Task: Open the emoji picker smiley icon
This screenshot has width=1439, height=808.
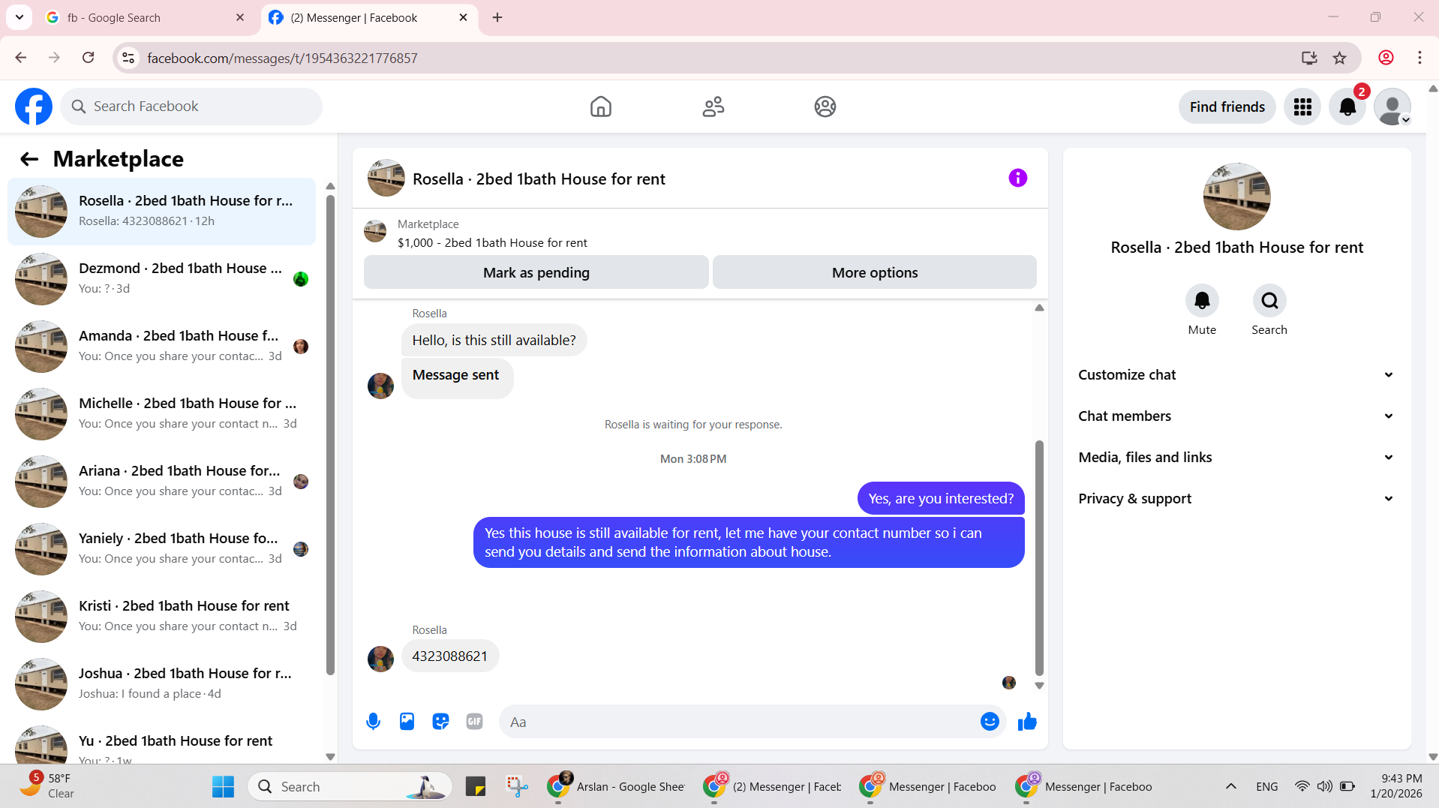Action: [x=990, y=722]
